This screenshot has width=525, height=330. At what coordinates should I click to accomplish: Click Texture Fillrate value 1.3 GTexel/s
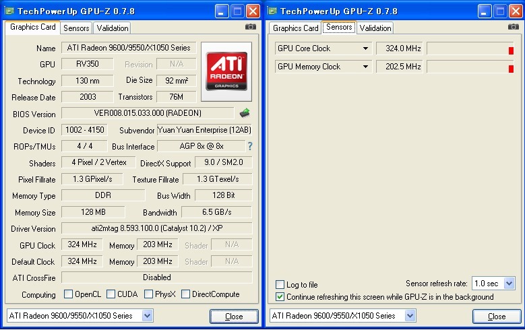click(218, 179)
